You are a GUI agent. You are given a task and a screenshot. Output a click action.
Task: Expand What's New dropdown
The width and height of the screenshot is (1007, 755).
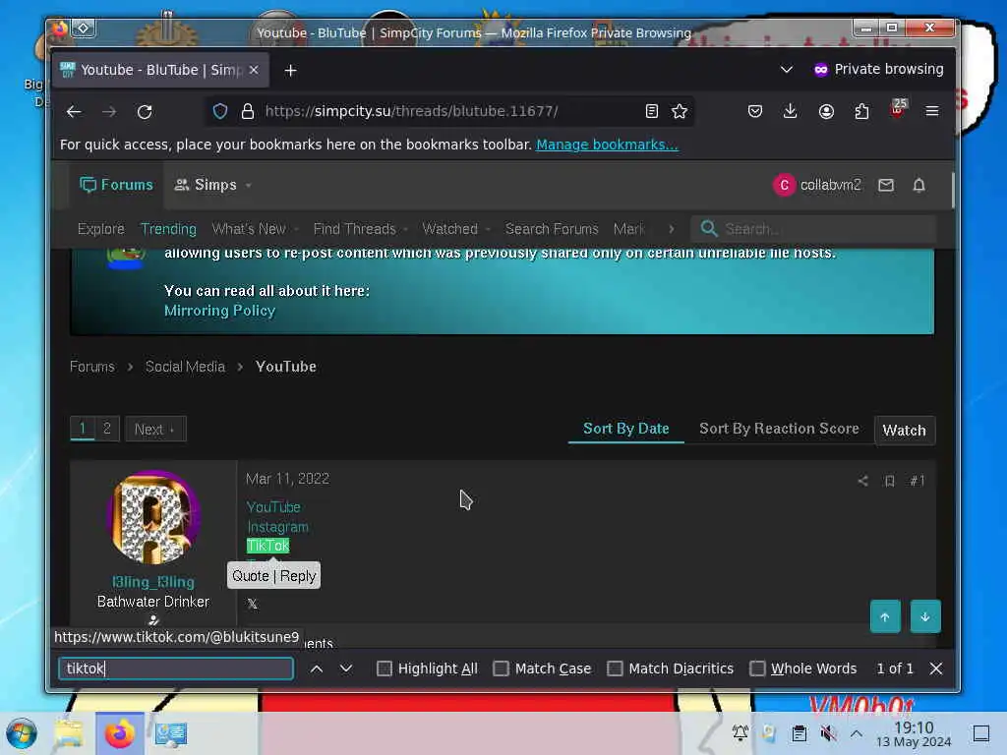click(296, 229)
